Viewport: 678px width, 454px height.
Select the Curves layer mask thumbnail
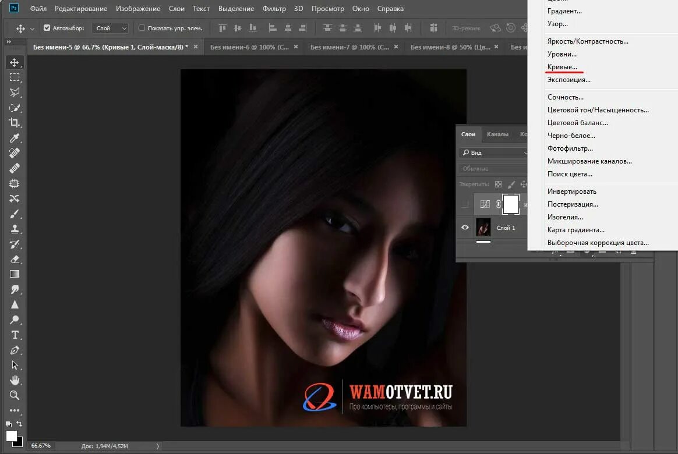510,204
